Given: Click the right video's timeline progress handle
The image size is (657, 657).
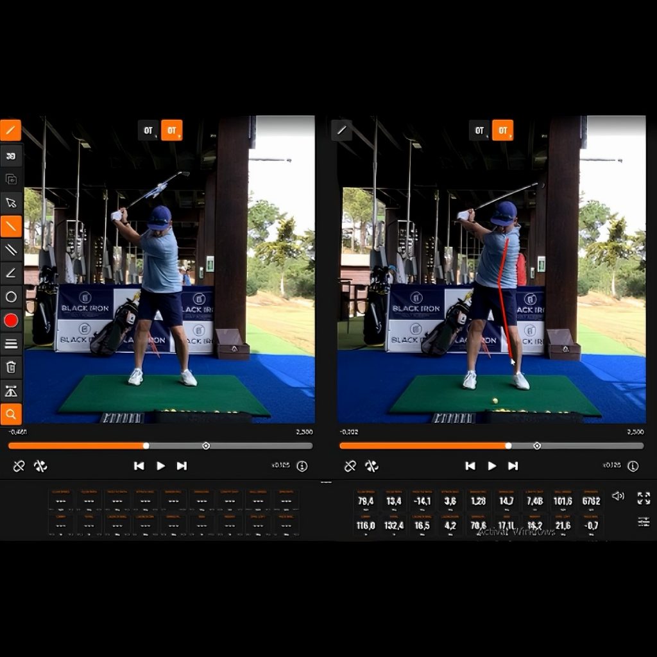Looking at the screenshot, I should click(x=508, y=446).
